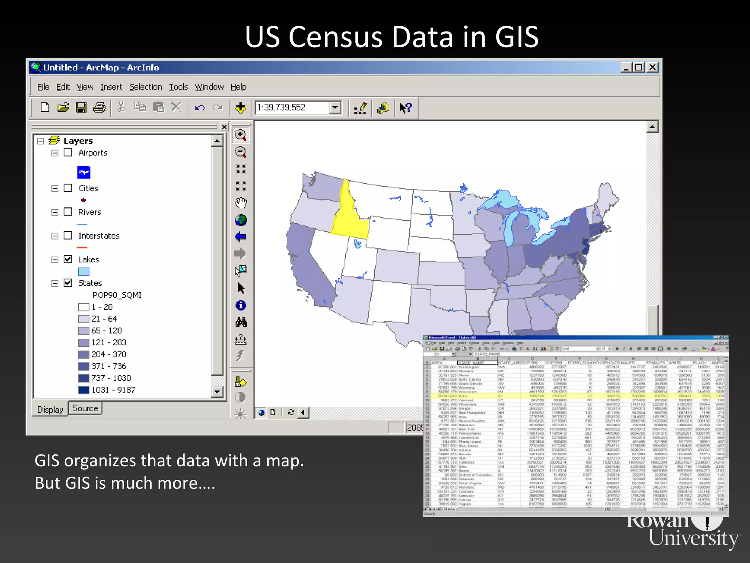Viewport: 750px width, 563px height.
Task: Open the What's This help tool
Action: point(406,108)
